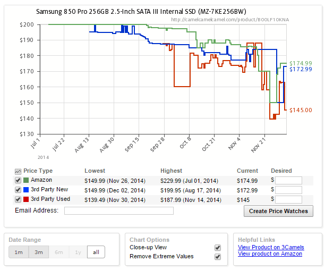Click the red 3rd Party Used swatch
325x270 pixels.
(25, 199)
